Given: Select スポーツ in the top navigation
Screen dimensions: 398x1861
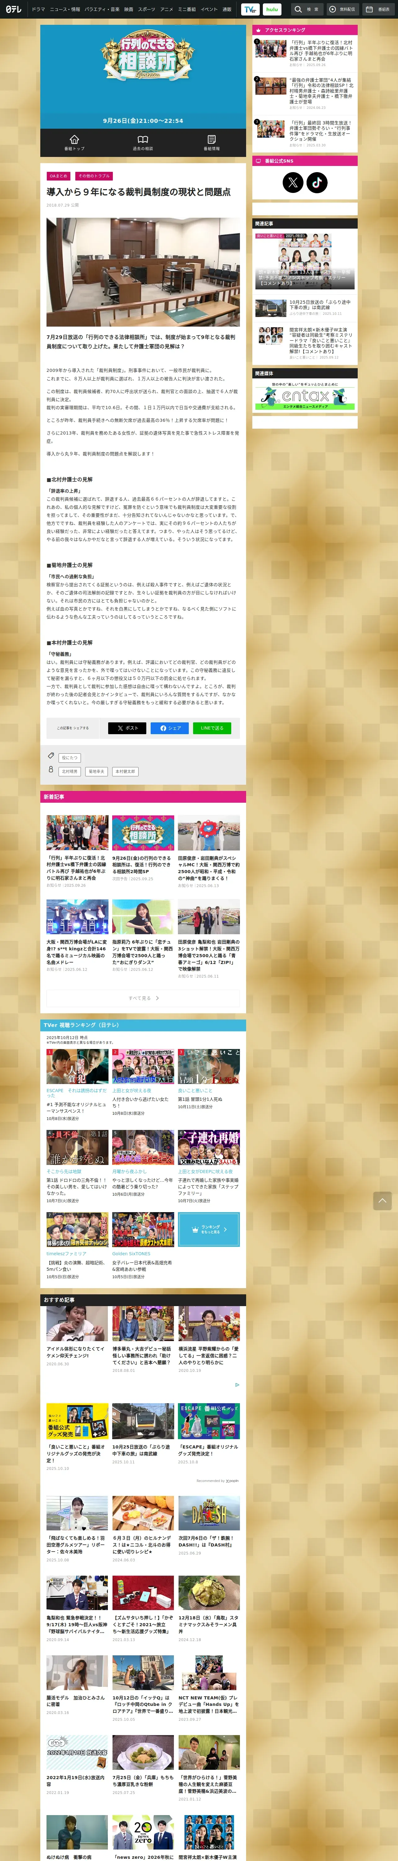Looking at the screenshot, I should pos(147,9).
